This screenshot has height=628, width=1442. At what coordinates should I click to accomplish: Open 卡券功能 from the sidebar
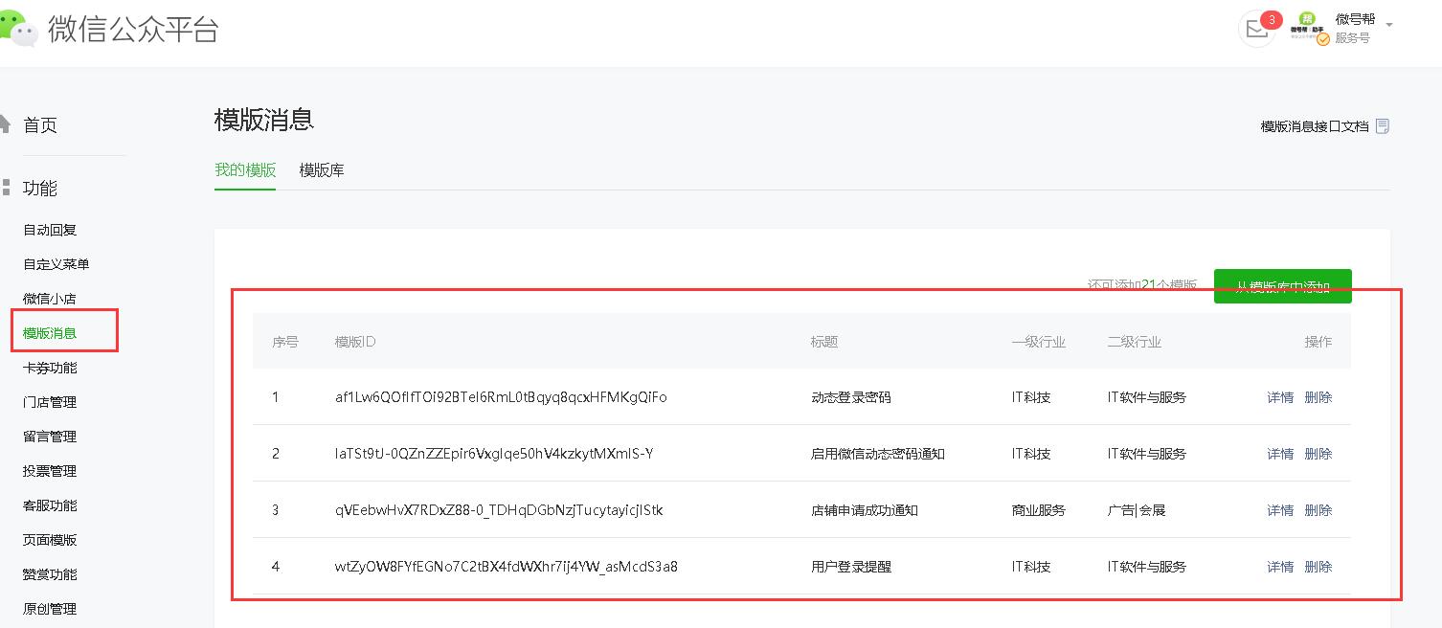point(50,368)
